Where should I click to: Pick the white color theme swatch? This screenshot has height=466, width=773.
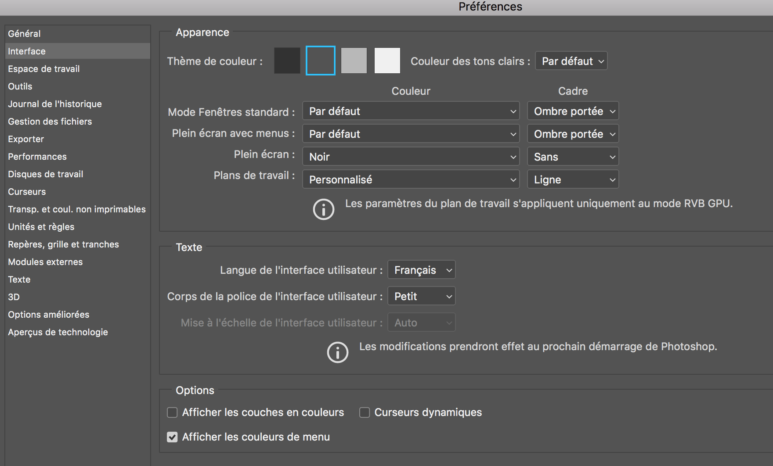point(387,61)
